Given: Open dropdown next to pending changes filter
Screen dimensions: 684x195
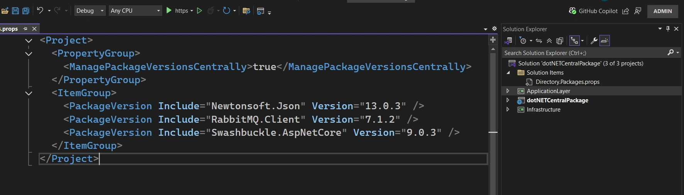Looking at the screenshot, I should pyautogui.click(x=531, y=41).
